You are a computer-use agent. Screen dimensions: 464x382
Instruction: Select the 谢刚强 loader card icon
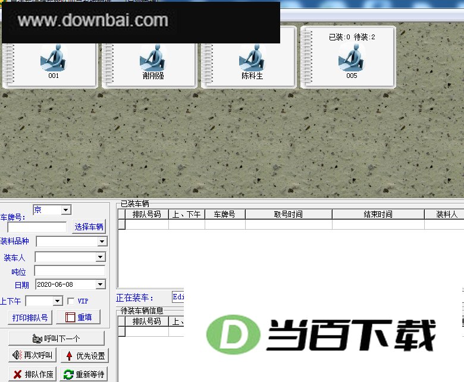pyautogui.click(x=153, y=58)
